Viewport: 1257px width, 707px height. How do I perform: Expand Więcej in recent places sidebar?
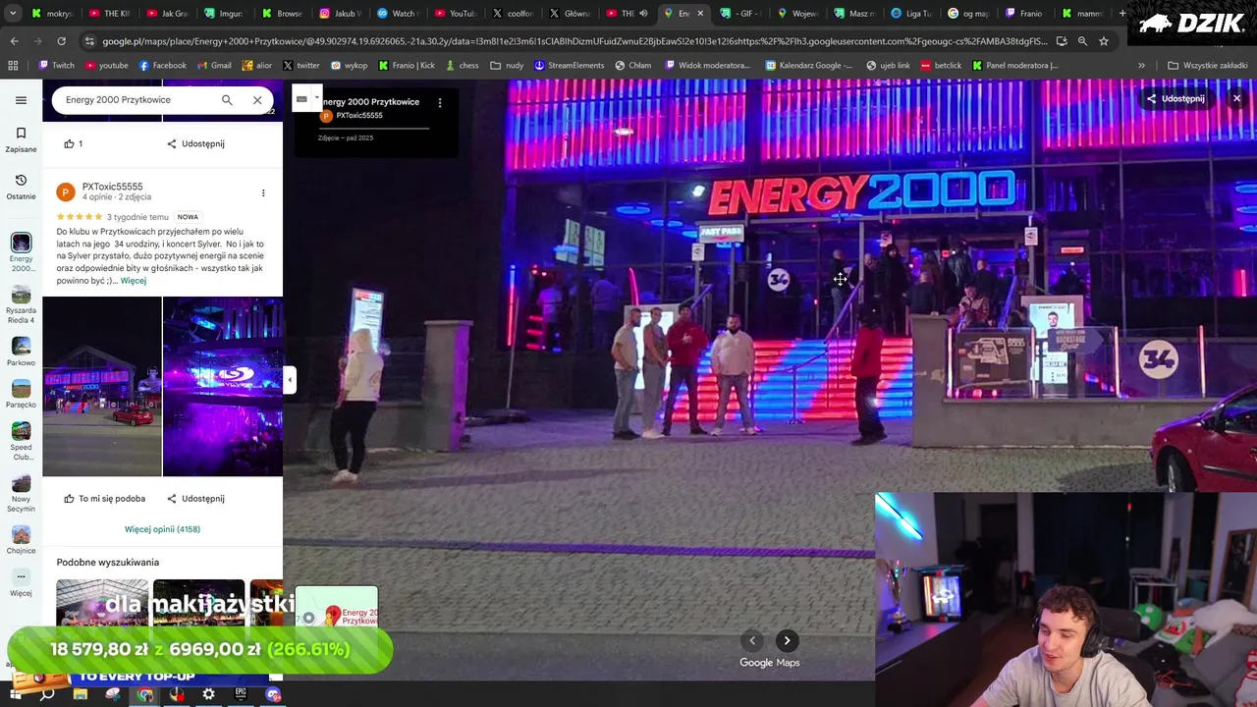pos(21,583)
